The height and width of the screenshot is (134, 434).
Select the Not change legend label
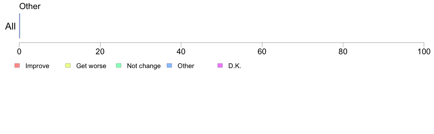144,66
